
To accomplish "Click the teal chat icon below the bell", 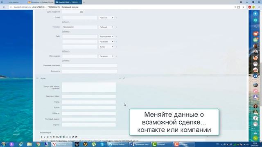I will click(x=255, y=20).
